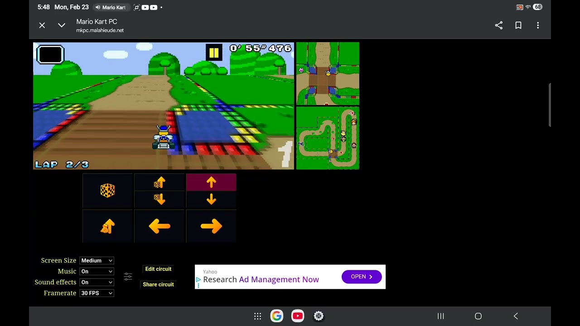The height and width of the screenshot is (326, 580).
Task: Open the three-dot browser menu
Action: pyautogui.click(x=538, y=25)
